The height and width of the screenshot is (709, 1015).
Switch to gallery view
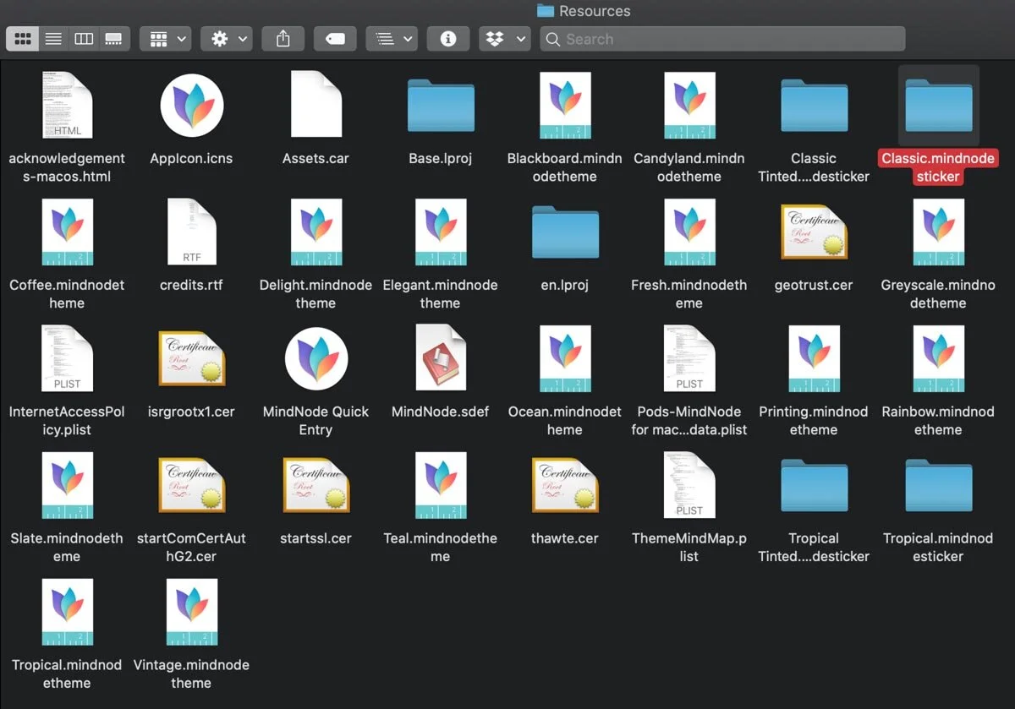114,38
